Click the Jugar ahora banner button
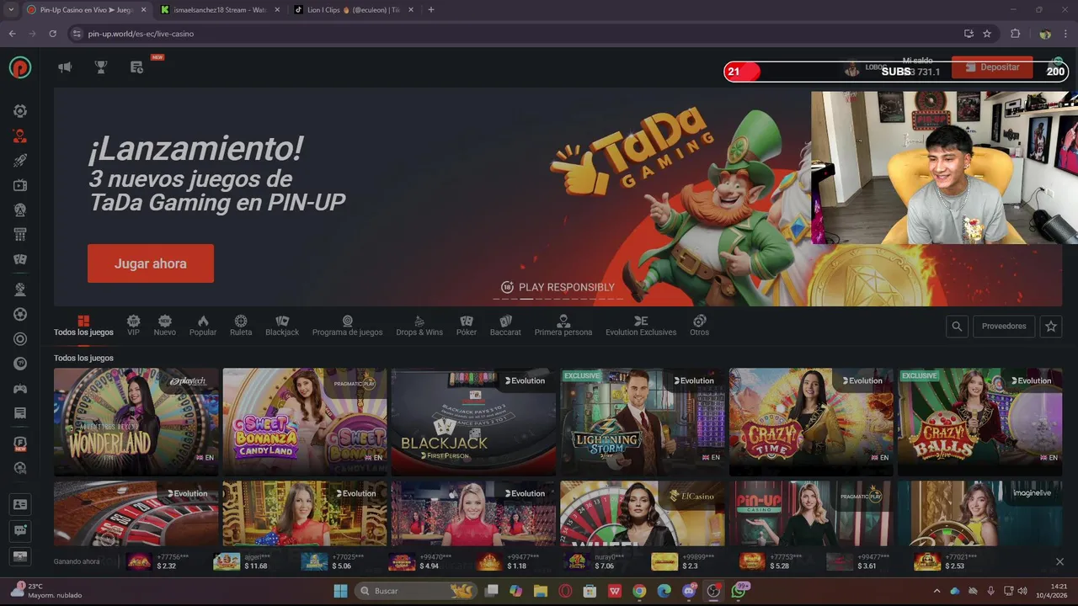This screenshot has height=606, width=1078. 151,263
